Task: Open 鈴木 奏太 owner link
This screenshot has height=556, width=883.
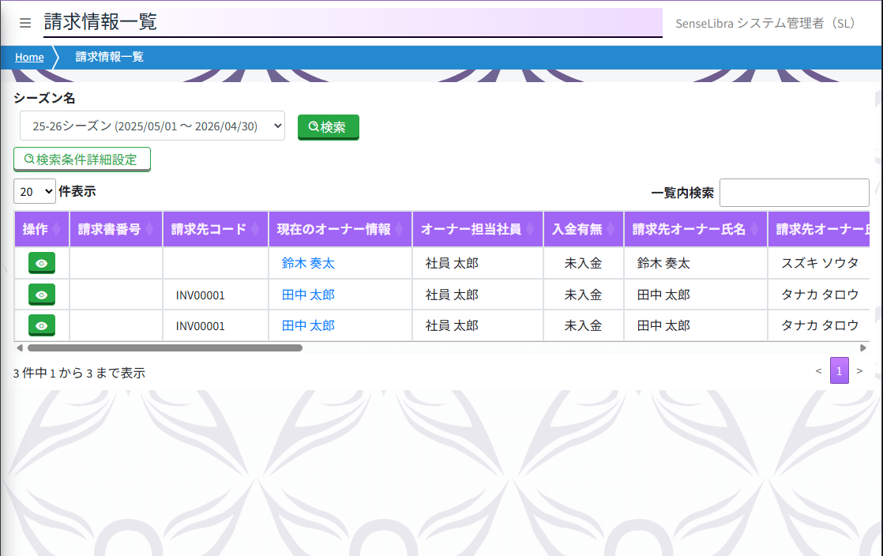Action: 308,263
